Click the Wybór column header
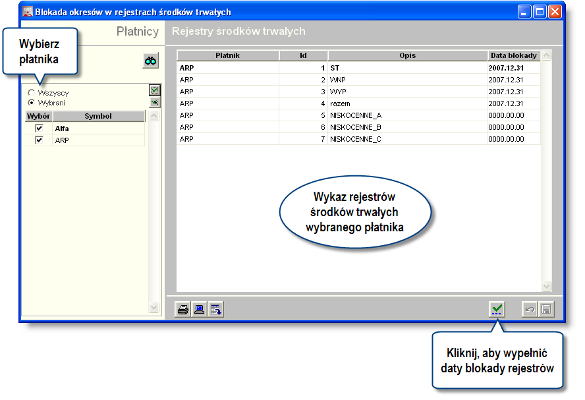This screenshot has width=585, height=400. click(38, 116)
